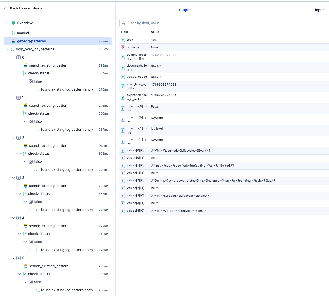Click the loop icon for loop_over_log_patterns

pyautogui.click(x=13, y=49)
